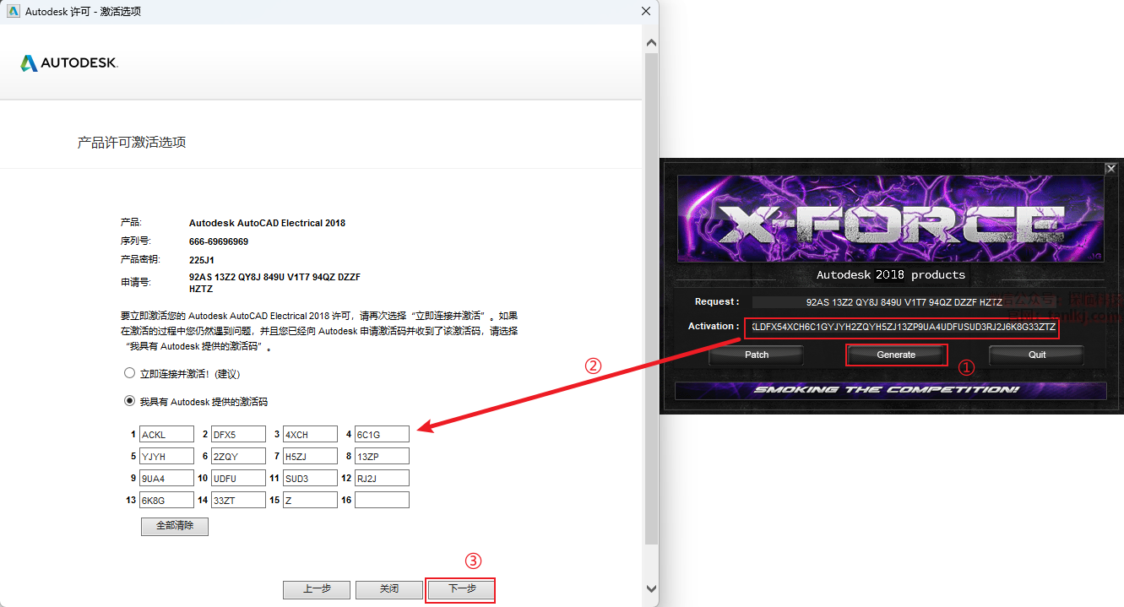Click the Patch button in X-Force
This screenshot has height=607, width=1124.
(x=757, y=355)
